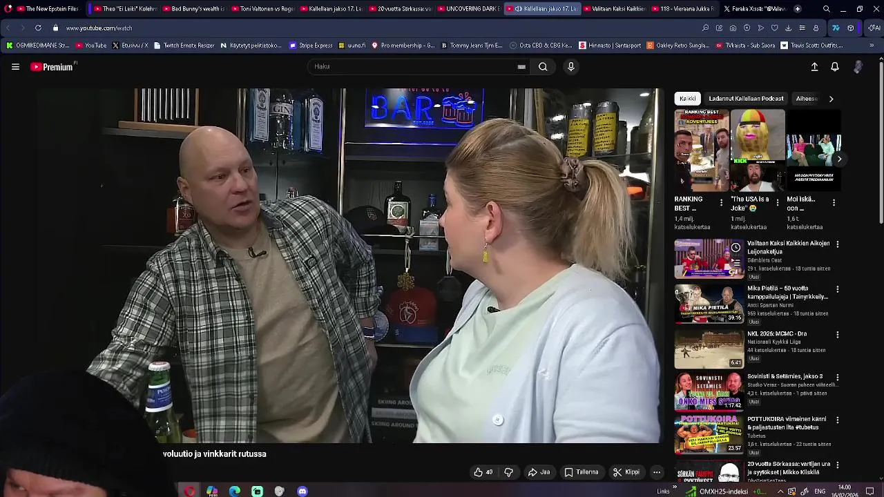Reload the page in browser toolbar
The image size is (884, 497).
click(37, 28)
